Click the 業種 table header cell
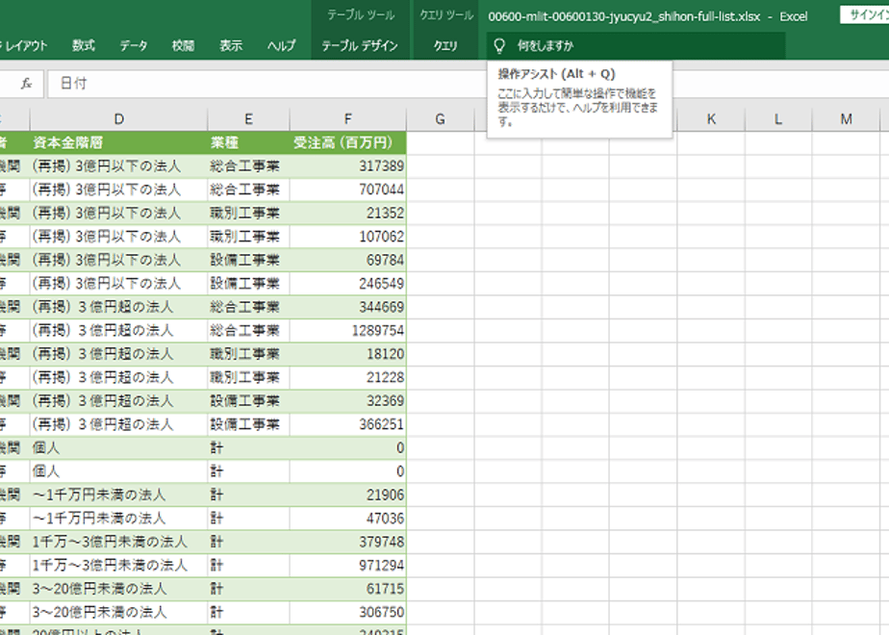The width and height of the screenshot is (889, 635). (x=248, y=142)
